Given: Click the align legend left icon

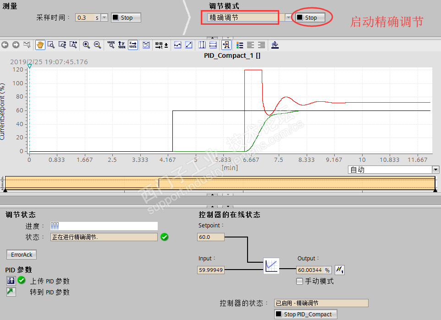Looking at the screenshot, I should click(251, 45).
